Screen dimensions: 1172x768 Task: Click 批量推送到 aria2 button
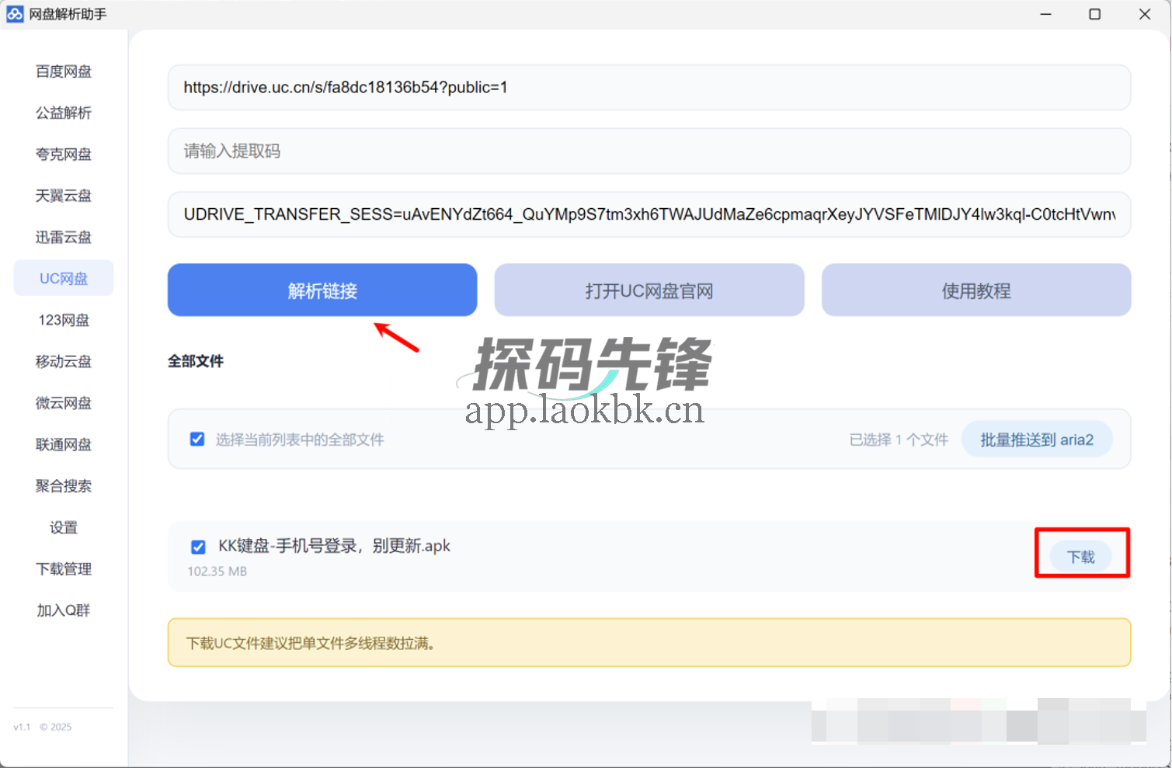tap(1037, 439)
